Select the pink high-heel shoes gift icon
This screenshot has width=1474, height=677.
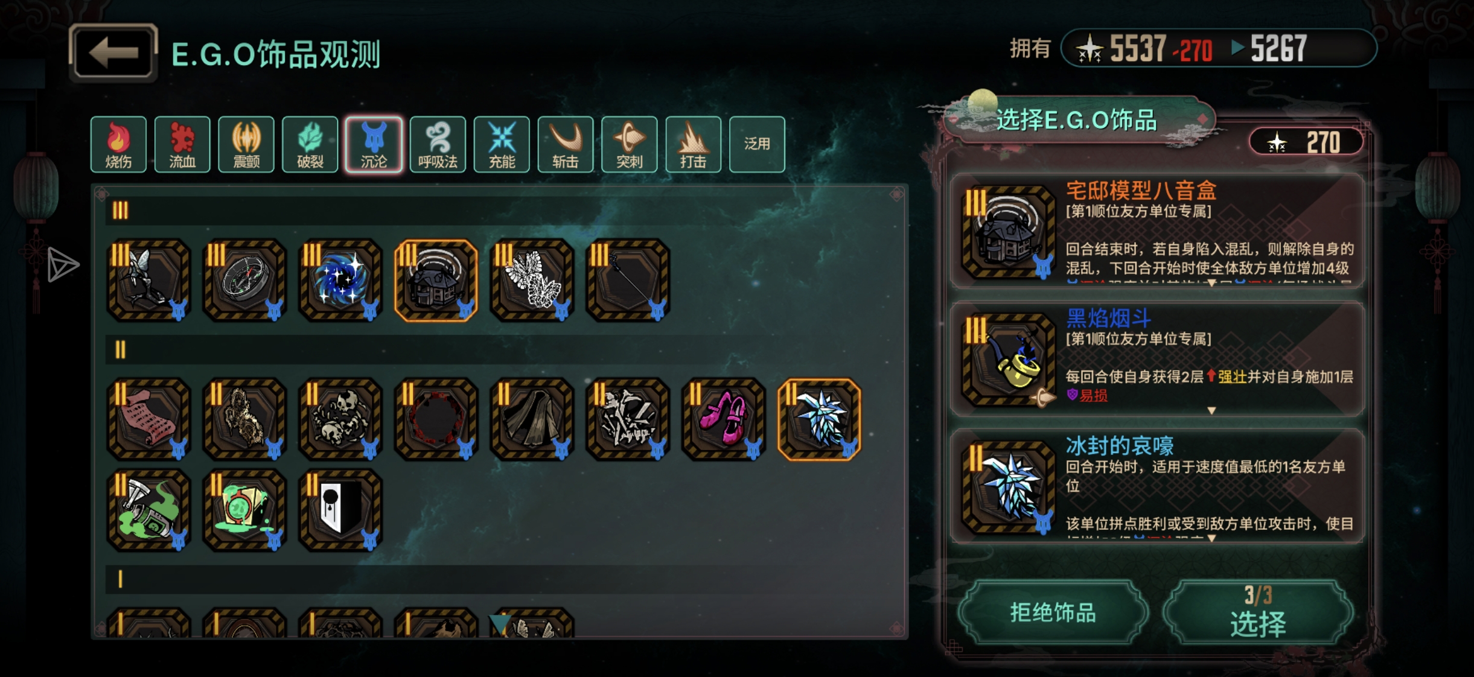point(723,419)
